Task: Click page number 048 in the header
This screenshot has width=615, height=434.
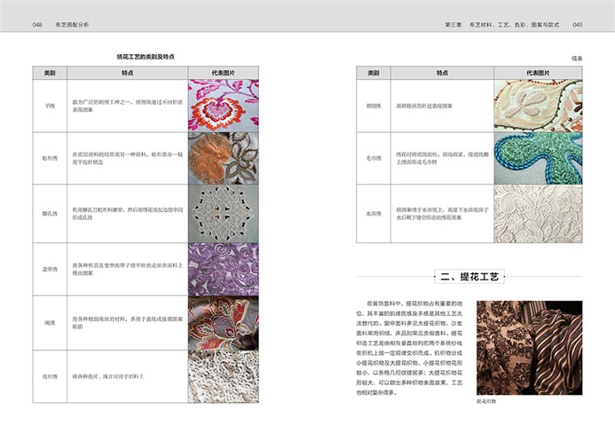Action: tap(38, 25)
